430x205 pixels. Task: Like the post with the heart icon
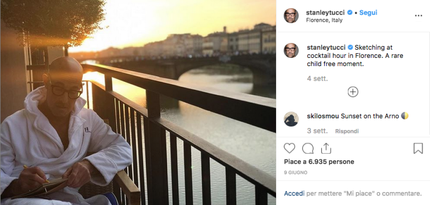(x=289, y=148)
